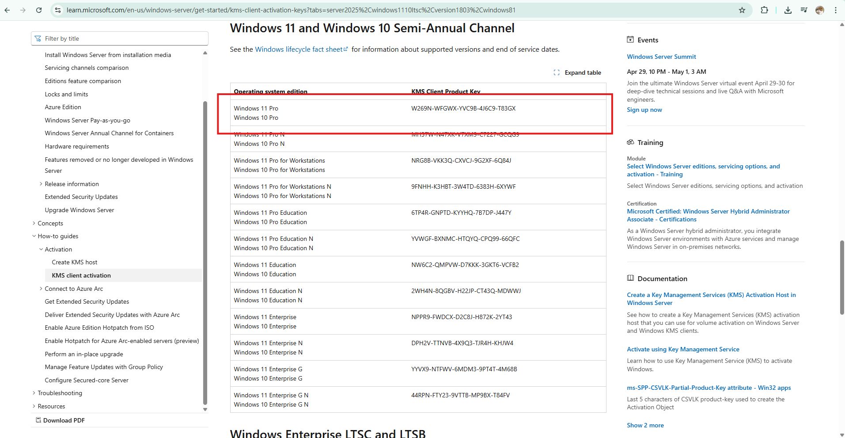Image resolution: width=845 pixels, height=438 pixels.
Task: Expand the Concepts tree section
Action: (34, 223)
